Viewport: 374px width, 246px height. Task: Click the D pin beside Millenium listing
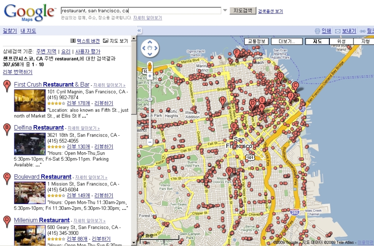coord(7,222)
